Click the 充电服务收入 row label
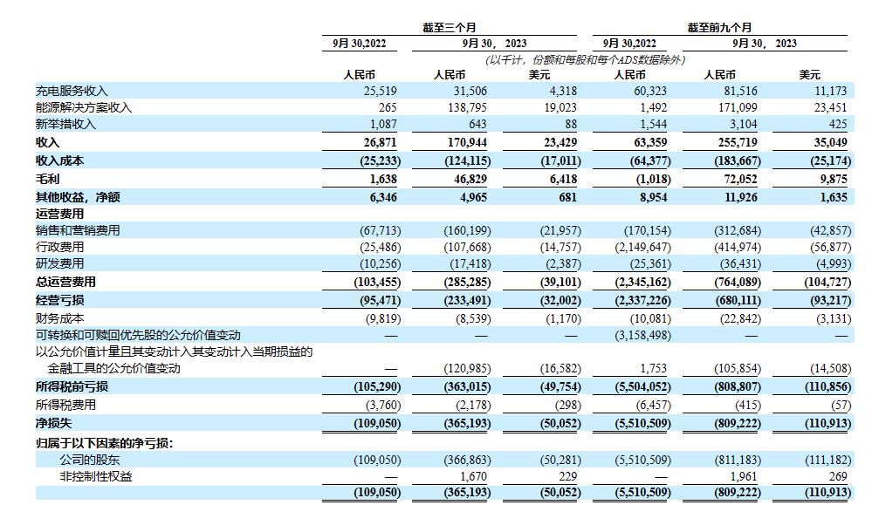Screen dimensions: 872x505 click(72, 91)
